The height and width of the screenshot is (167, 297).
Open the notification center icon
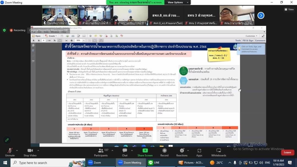[x=290, y=163]
